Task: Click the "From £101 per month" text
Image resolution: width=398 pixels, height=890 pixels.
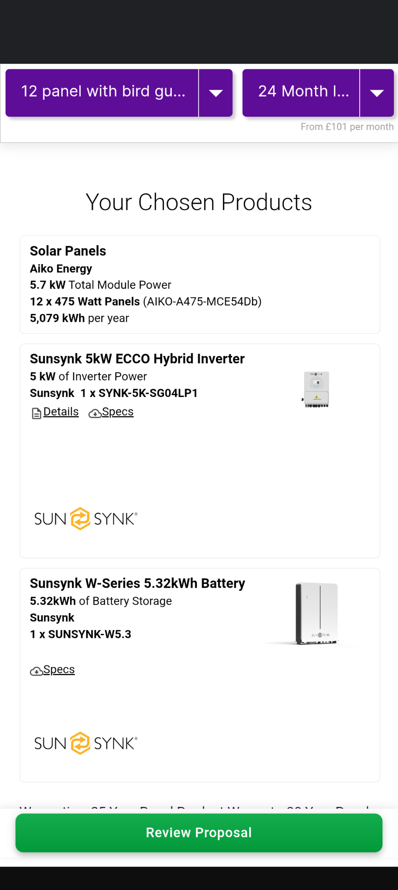Action: click(347, 127)
